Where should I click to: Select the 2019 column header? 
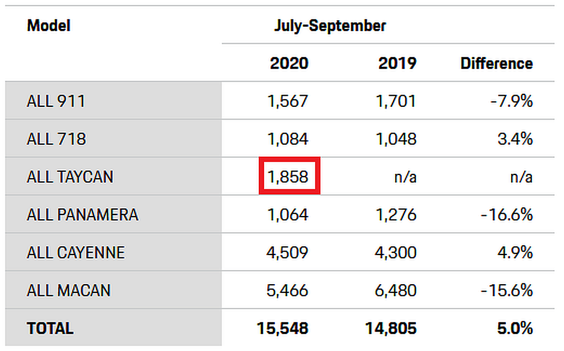(x=397, y=63)
